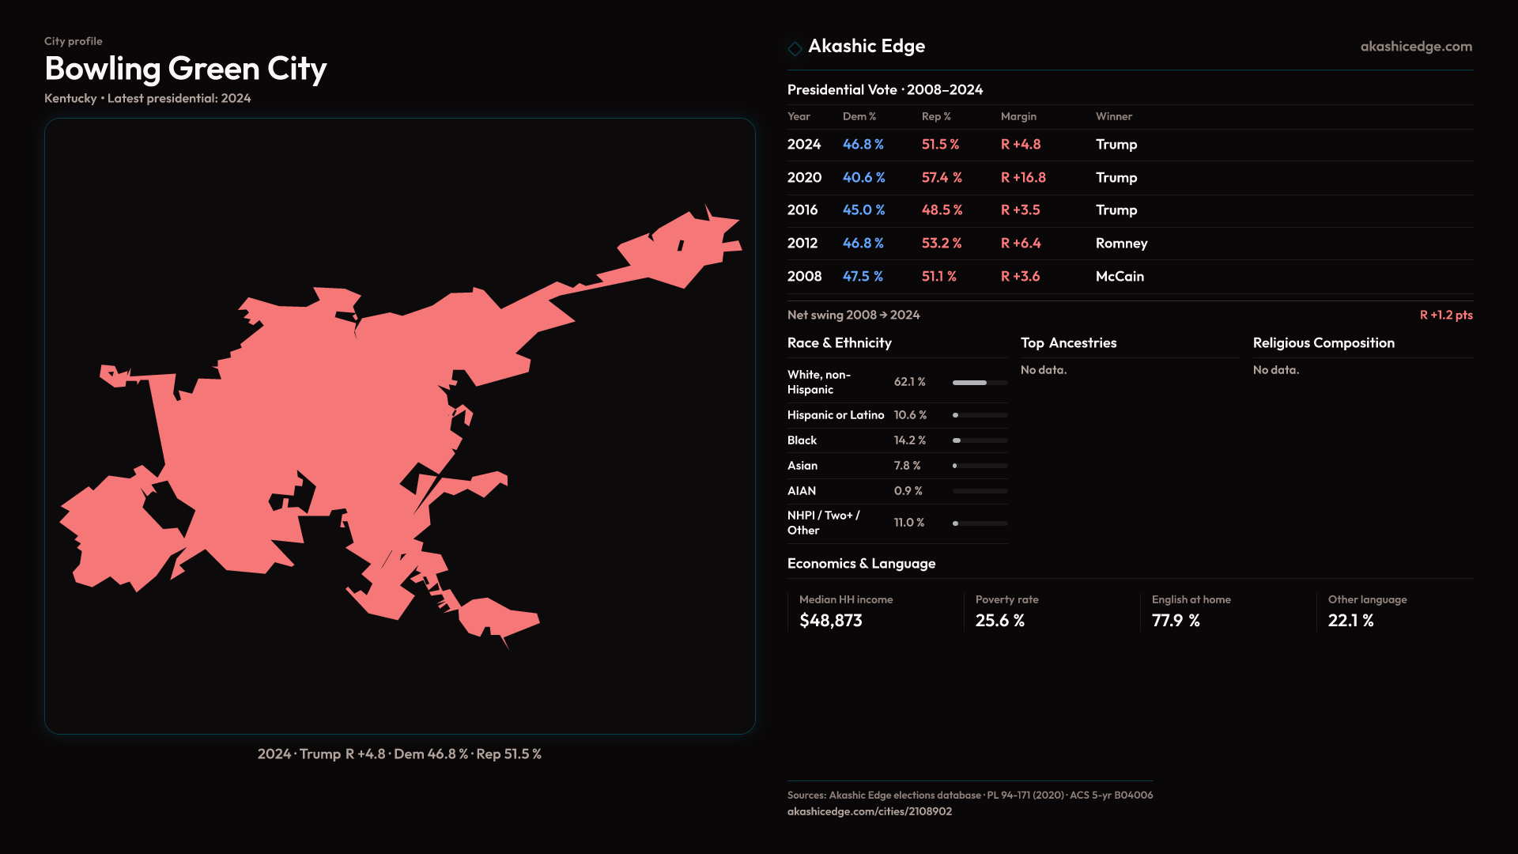
Task: Select the 2020 row's R +16.8 margin
Action: pos(1022,178)
